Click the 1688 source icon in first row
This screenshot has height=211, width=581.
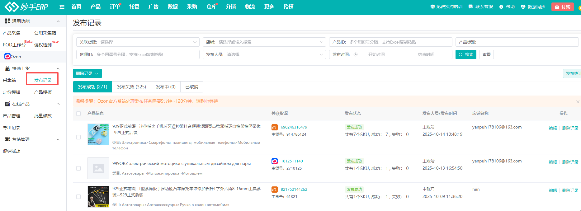[x=275, y=127]
